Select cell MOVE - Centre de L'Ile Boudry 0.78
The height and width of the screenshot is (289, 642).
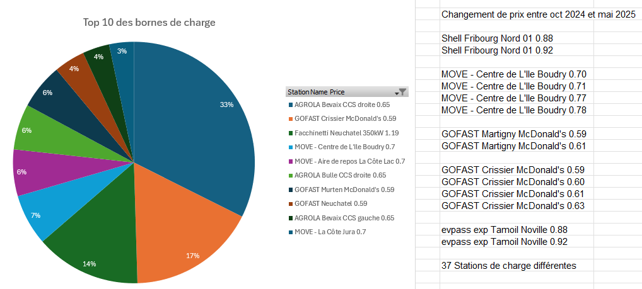[514, 110]
